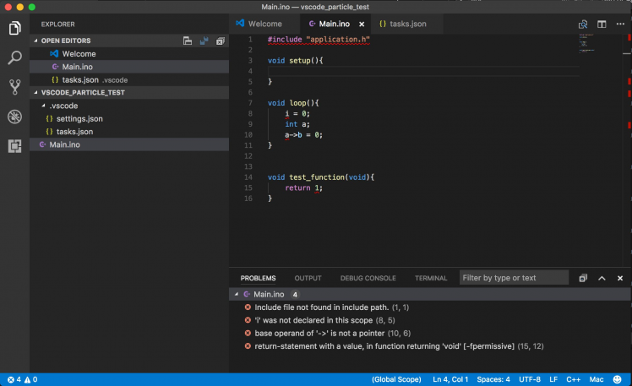Open the editor More Actions ellipsis
The width and height of the screenshot is (632, 386).
[x=618, y=24]
